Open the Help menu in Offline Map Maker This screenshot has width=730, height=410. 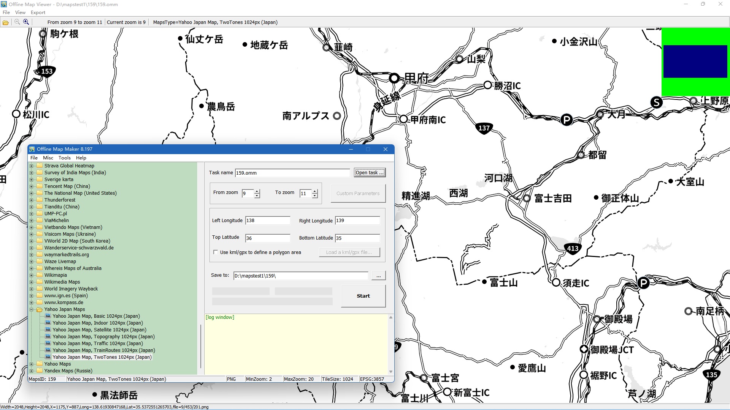pyautogui.click(x=81, y=158)
